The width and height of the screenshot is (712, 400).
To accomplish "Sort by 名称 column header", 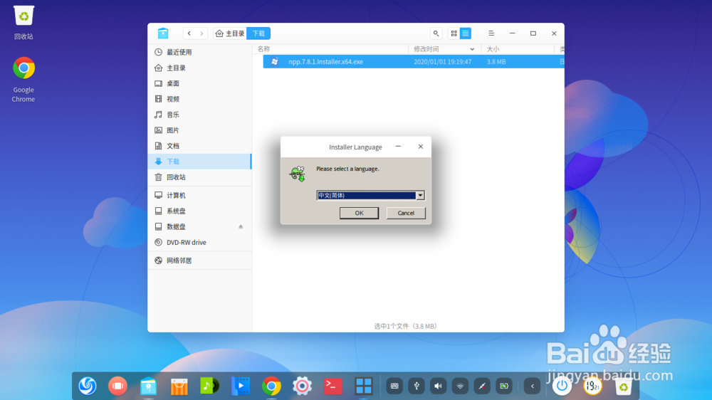I will click(330, 49).
